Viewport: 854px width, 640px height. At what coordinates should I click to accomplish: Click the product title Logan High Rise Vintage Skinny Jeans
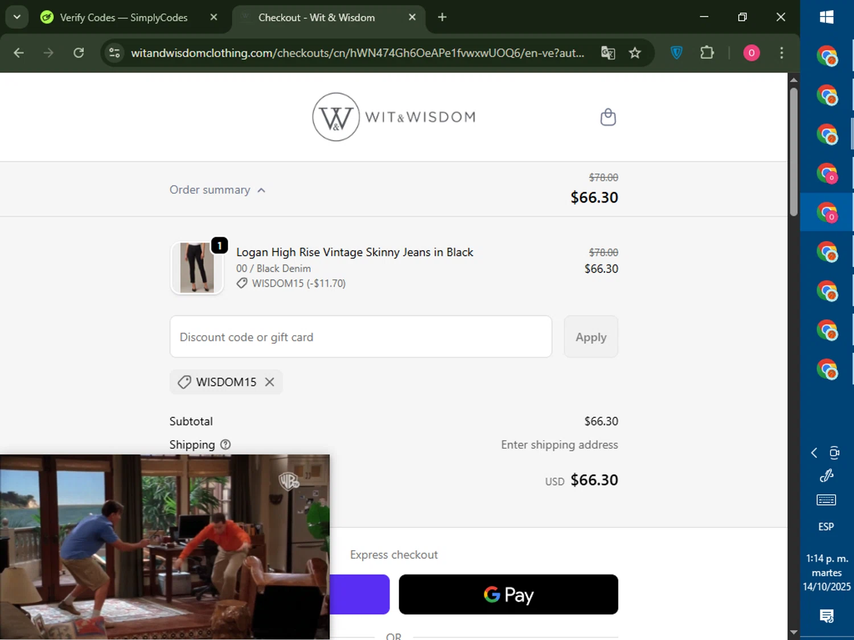[355, 252]
